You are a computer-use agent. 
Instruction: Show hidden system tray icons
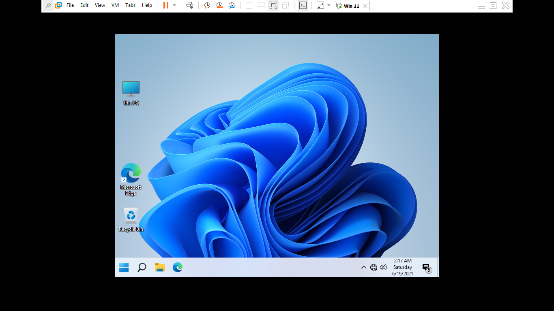coord(364,267)
